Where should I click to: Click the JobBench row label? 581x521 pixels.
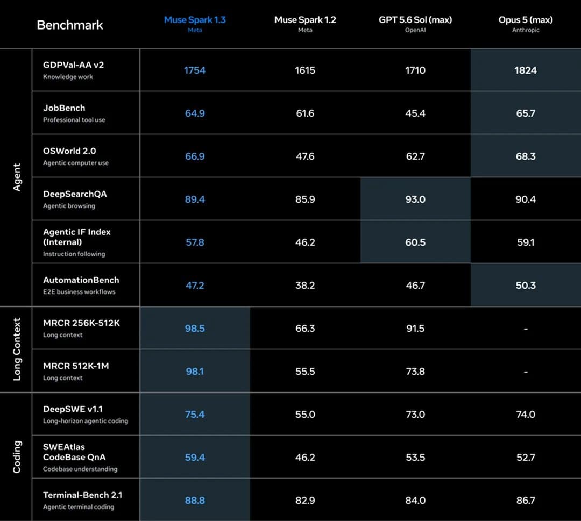point(64,108)
